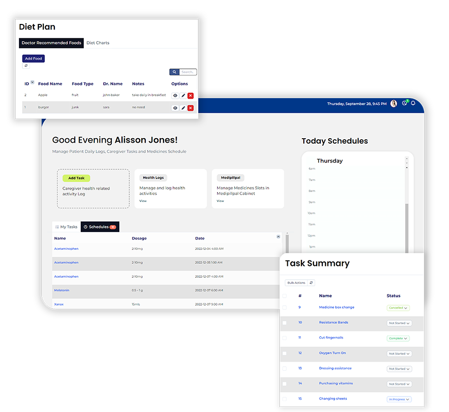Click the delete icon for the Apple row
The image size is (449, 412).
click(x=191, y=95)
